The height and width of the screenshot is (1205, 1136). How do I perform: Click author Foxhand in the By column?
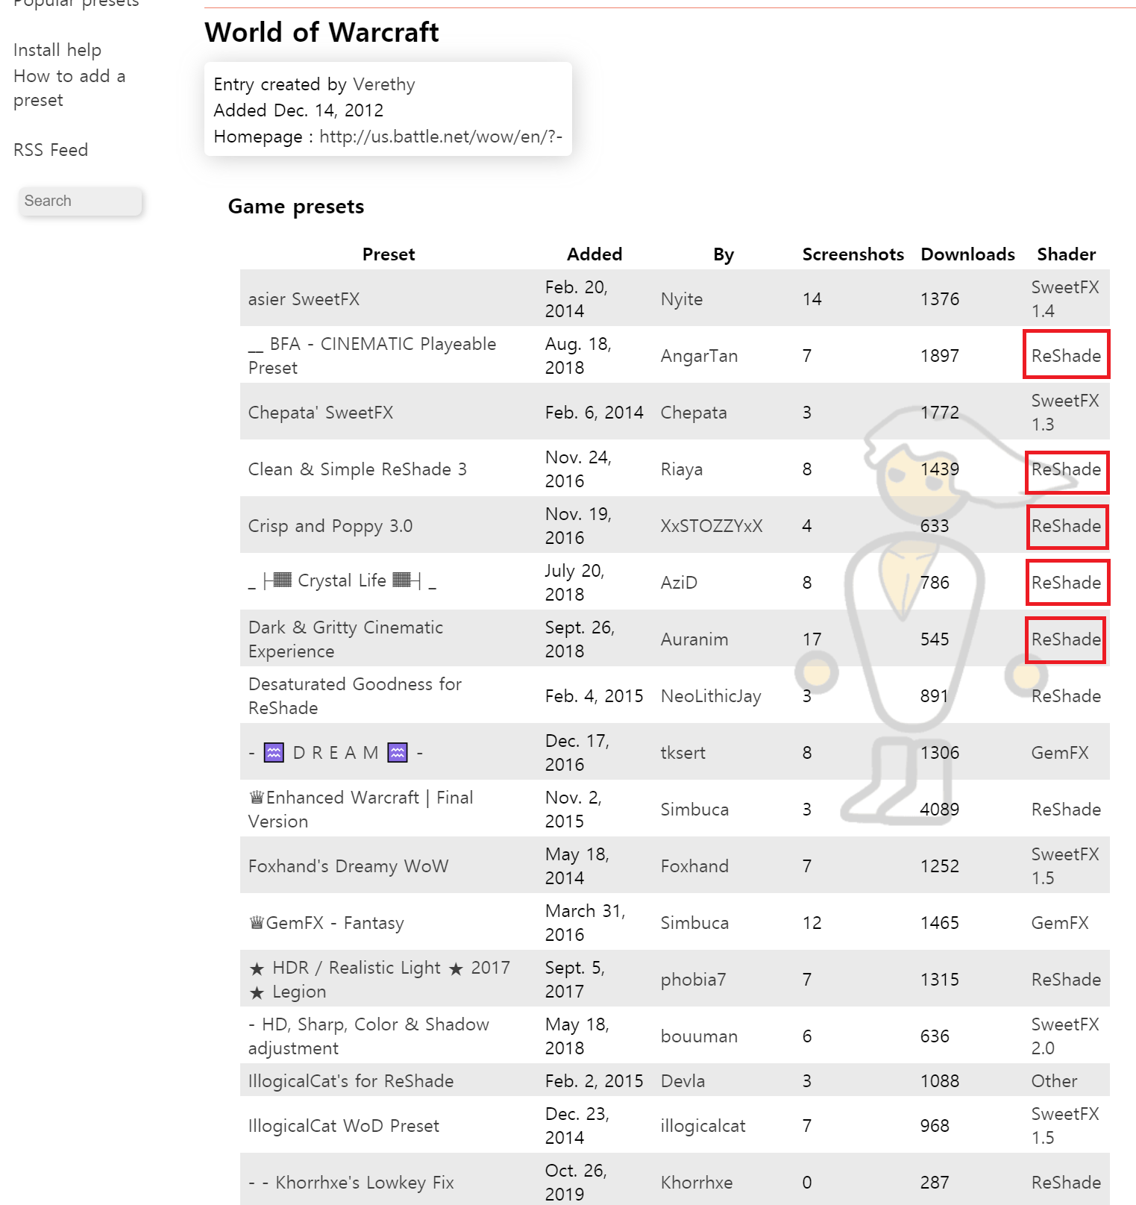point(694,866)
